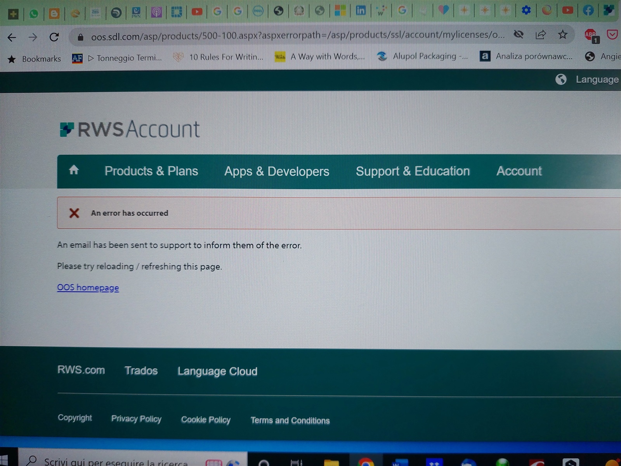
Task: Open the Apps & Developers menu
Action: 277,172
